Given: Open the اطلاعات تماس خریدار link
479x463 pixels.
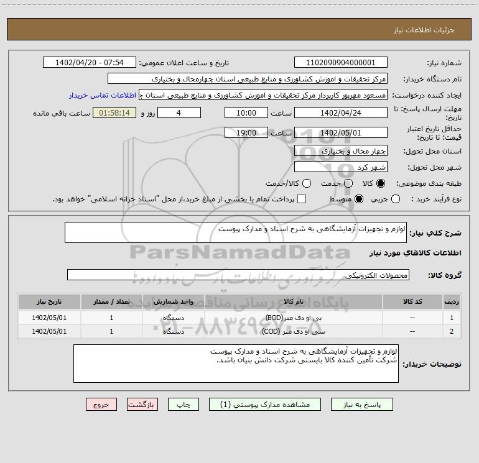Looking at the screenshot, I should point(103,95).
